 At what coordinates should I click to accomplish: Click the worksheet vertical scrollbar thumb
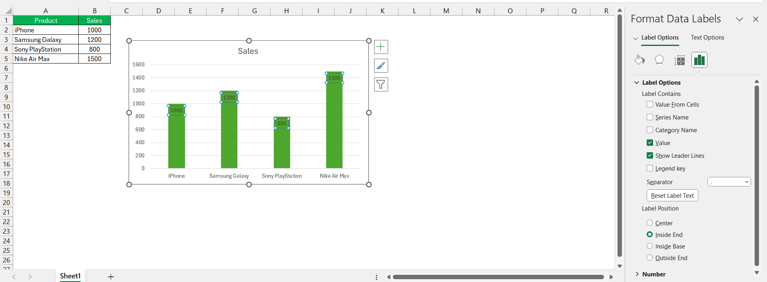[x=620, y=136]
